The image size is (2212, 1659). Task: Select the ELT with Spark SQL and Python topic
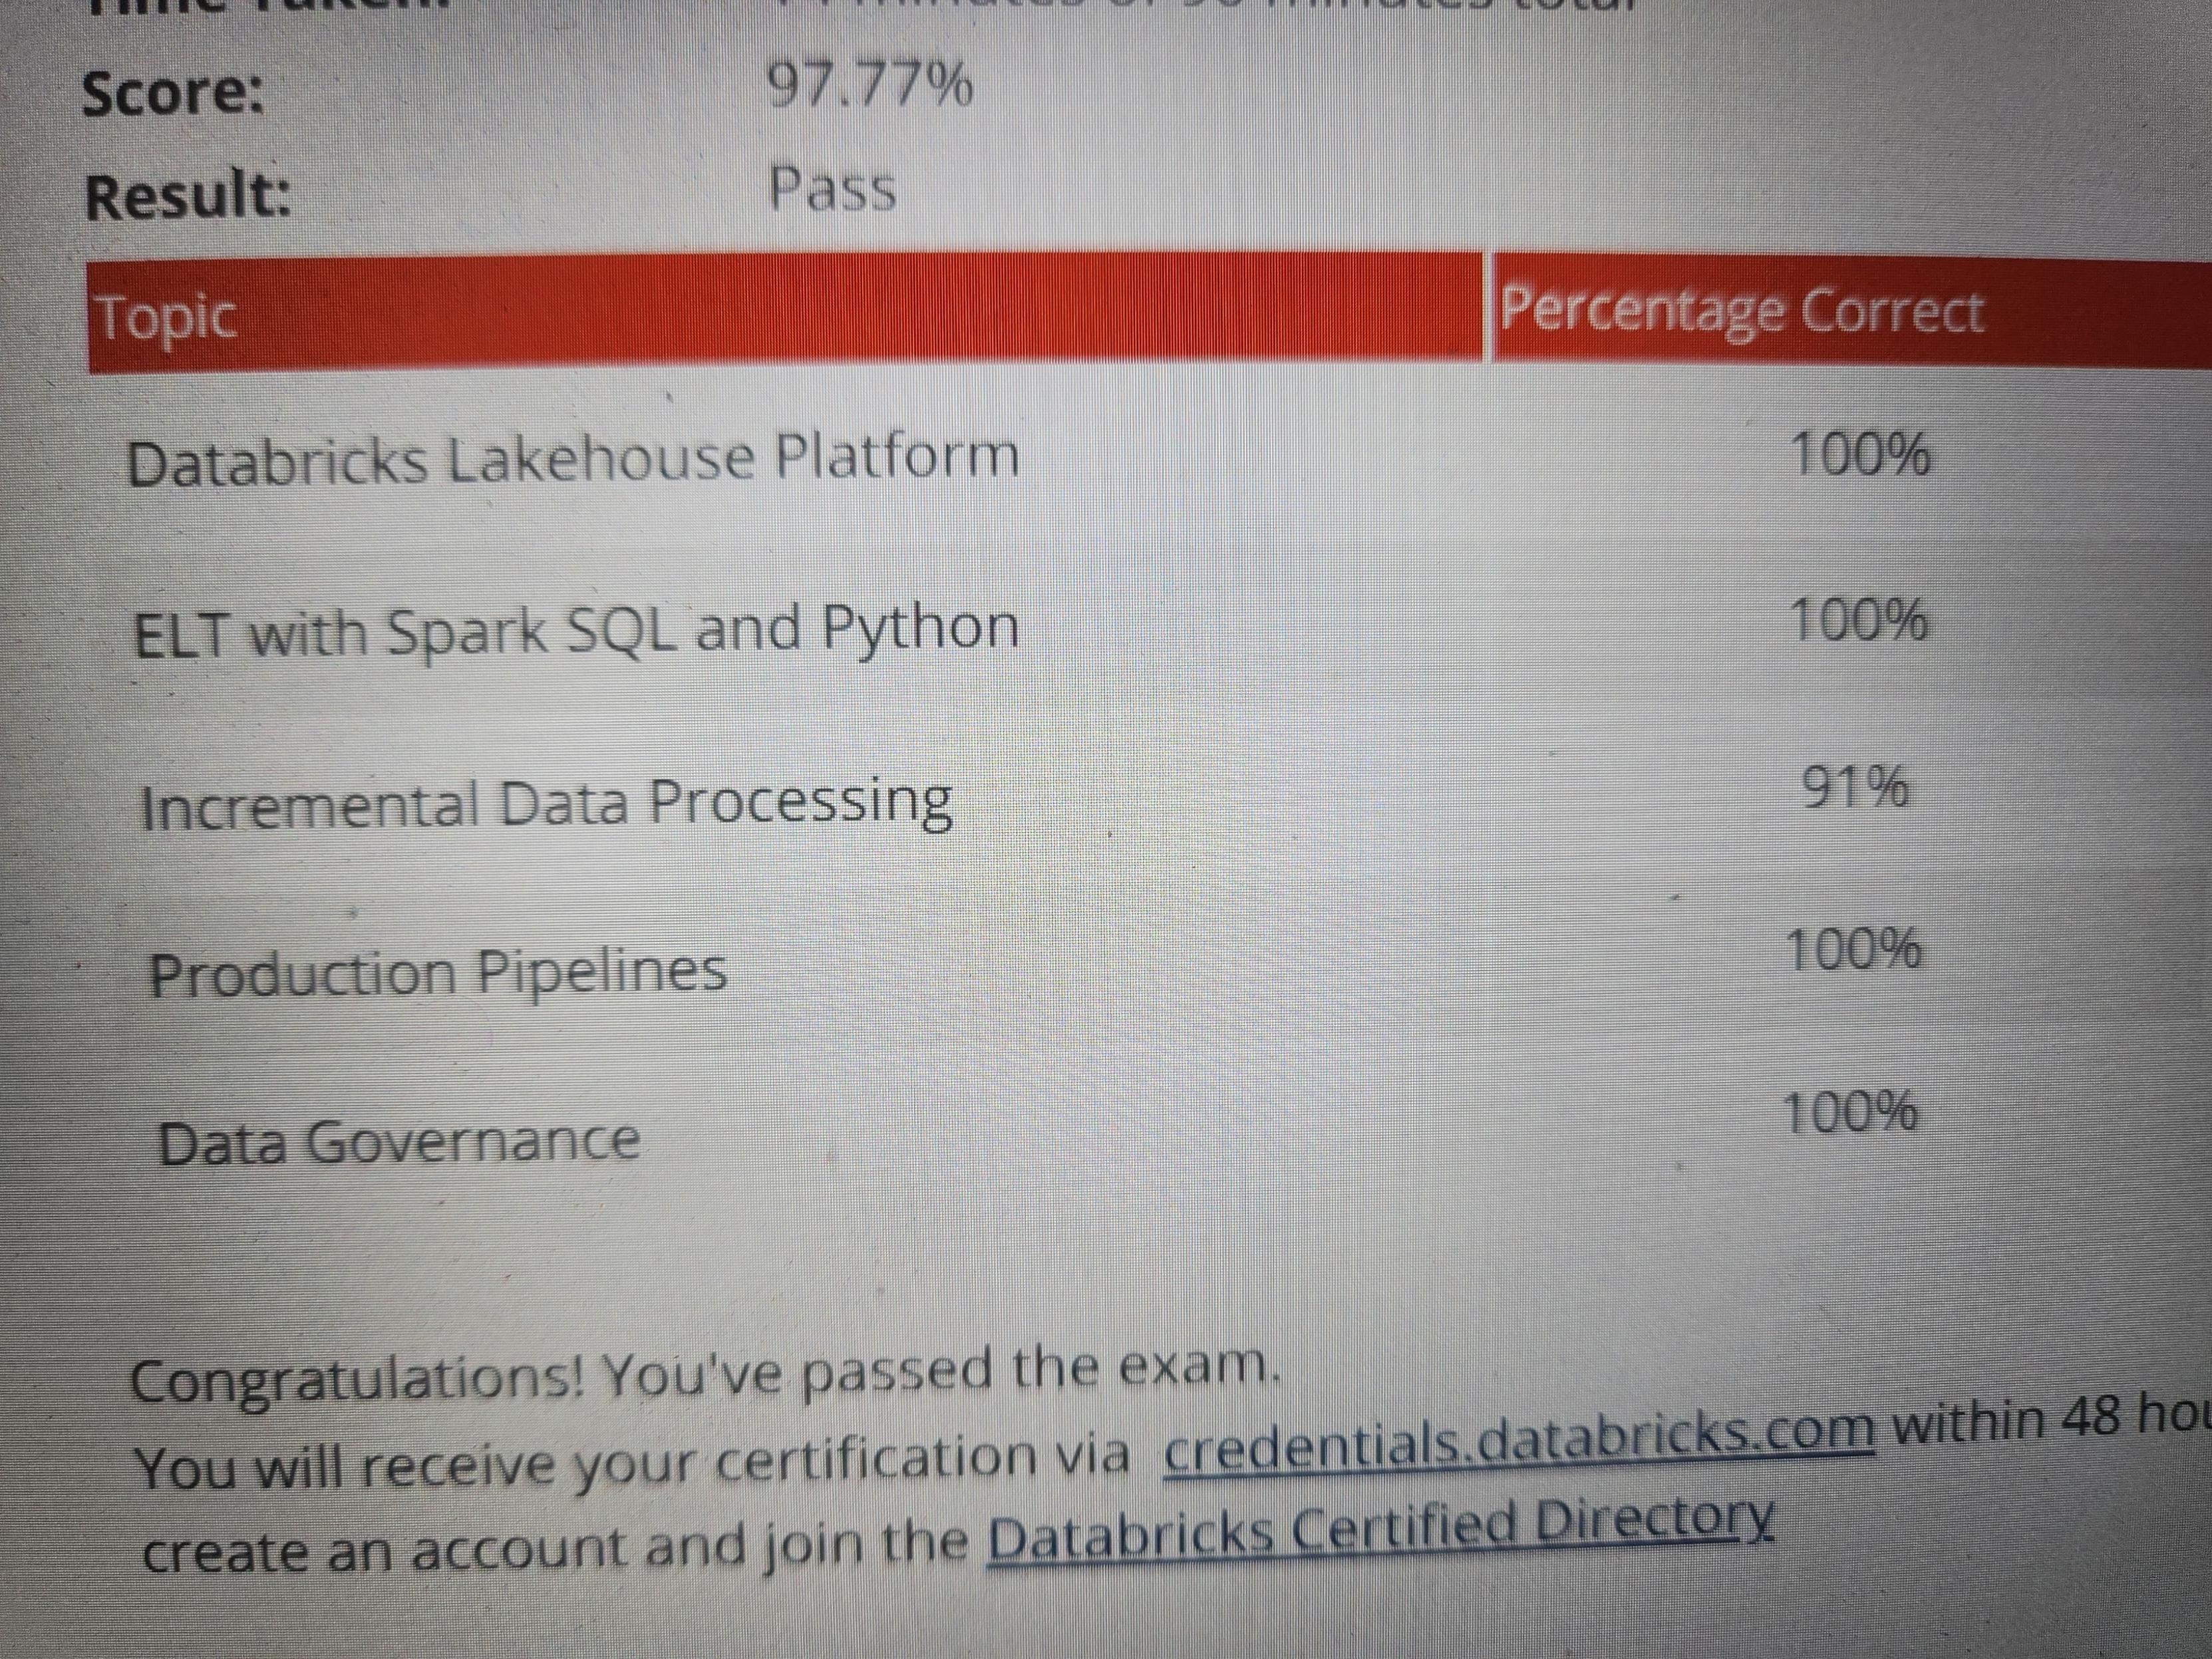pyautogui.click(x=576, y=631)
